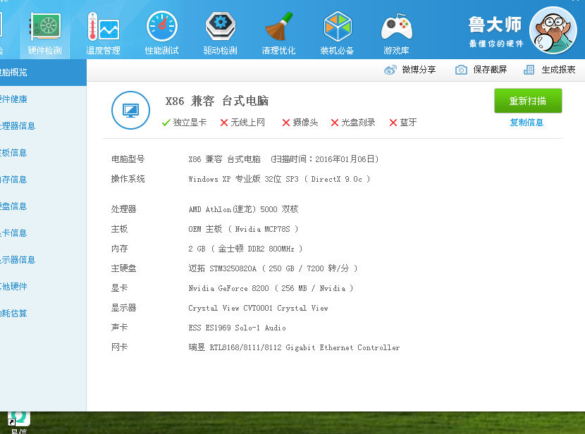Open 显示器信息 in the sidebar
The height and width of the screenshot is (434, 585).
click(x=18, y=260)
